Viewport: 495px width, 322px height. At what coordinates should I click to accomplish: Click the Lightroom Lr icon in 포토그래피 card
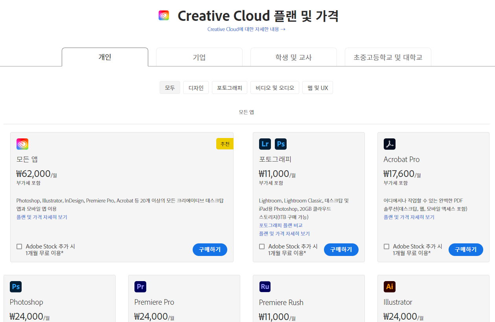coord(265,144)
